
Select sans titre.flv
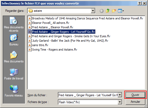coord(40,45)
